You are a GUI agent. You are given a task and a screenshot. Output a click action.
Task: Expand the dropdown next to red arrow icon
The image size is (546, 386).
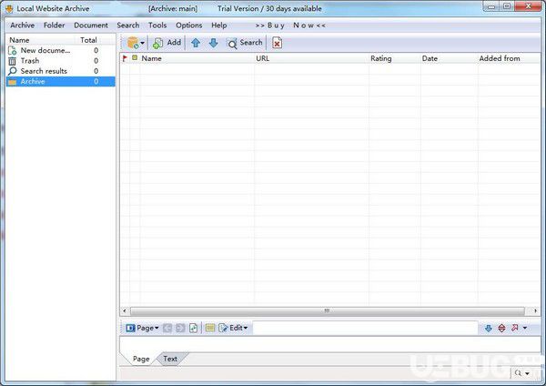click(x=525, y=328)
